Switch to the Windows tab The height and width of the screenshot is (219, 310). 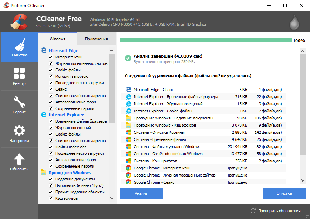click(x=58, y=39)
